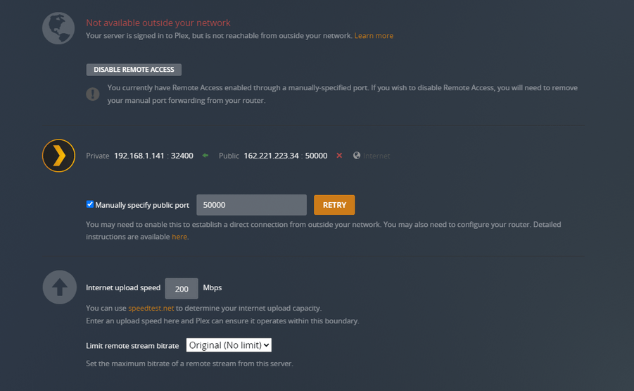The image size is (634, 391).
Task: Click the Manually specify public port label
Action: tap(142, 205)
